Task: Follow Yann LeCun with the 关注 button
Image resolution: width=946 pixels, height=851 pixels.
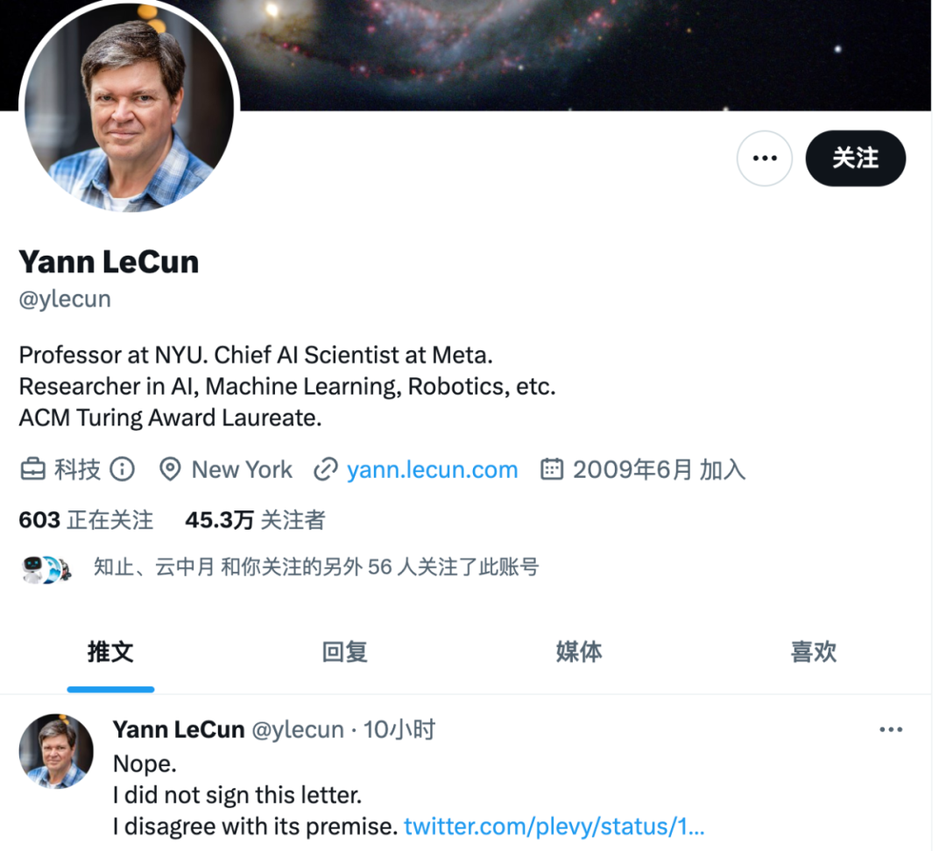Action: (x=855, y=158)
